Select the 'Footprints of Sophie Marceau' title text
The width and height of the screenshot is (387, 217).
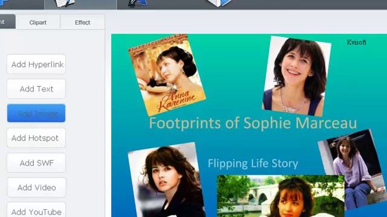[253, 123]
